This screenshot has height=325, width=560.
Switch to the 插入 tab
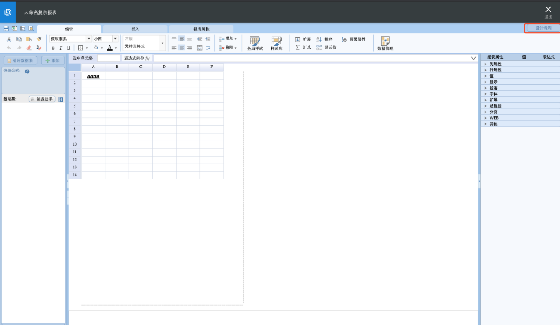click(135, 29)
